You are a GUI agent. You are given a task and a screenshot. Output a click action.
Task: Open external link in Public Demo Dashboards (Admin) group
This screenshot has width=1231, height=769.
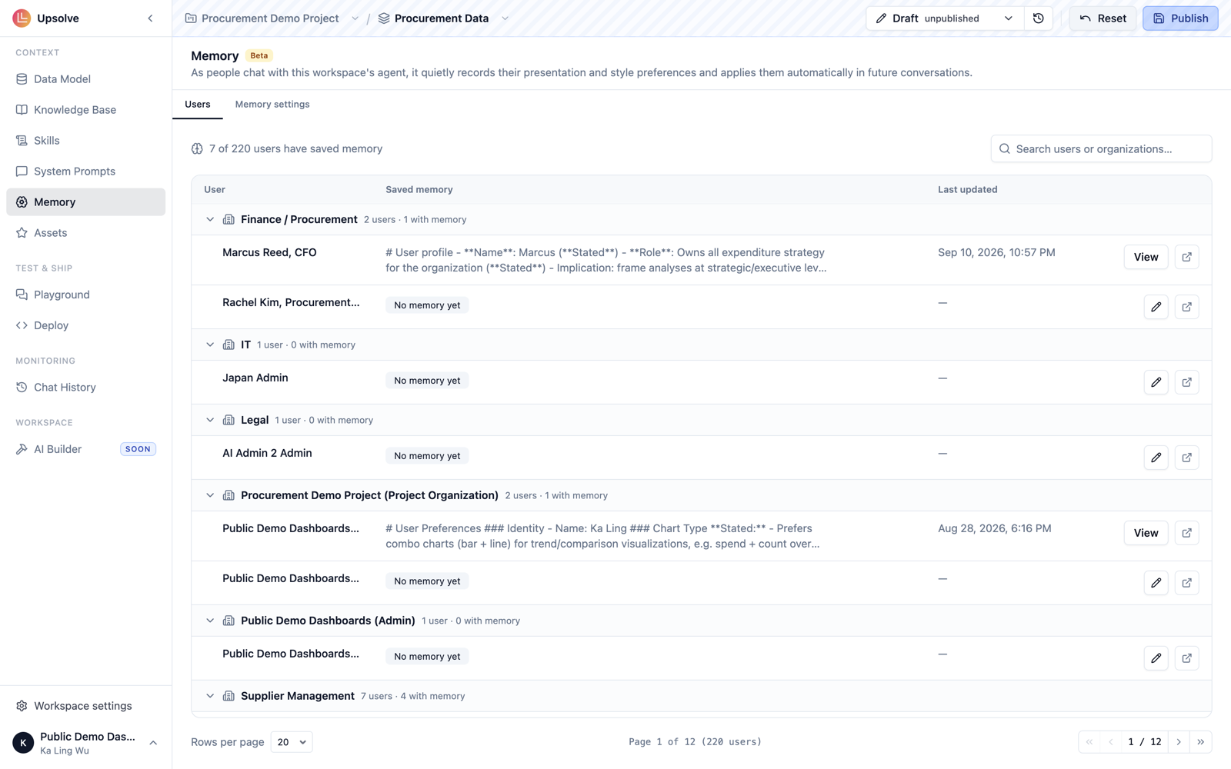[1187, 658]
